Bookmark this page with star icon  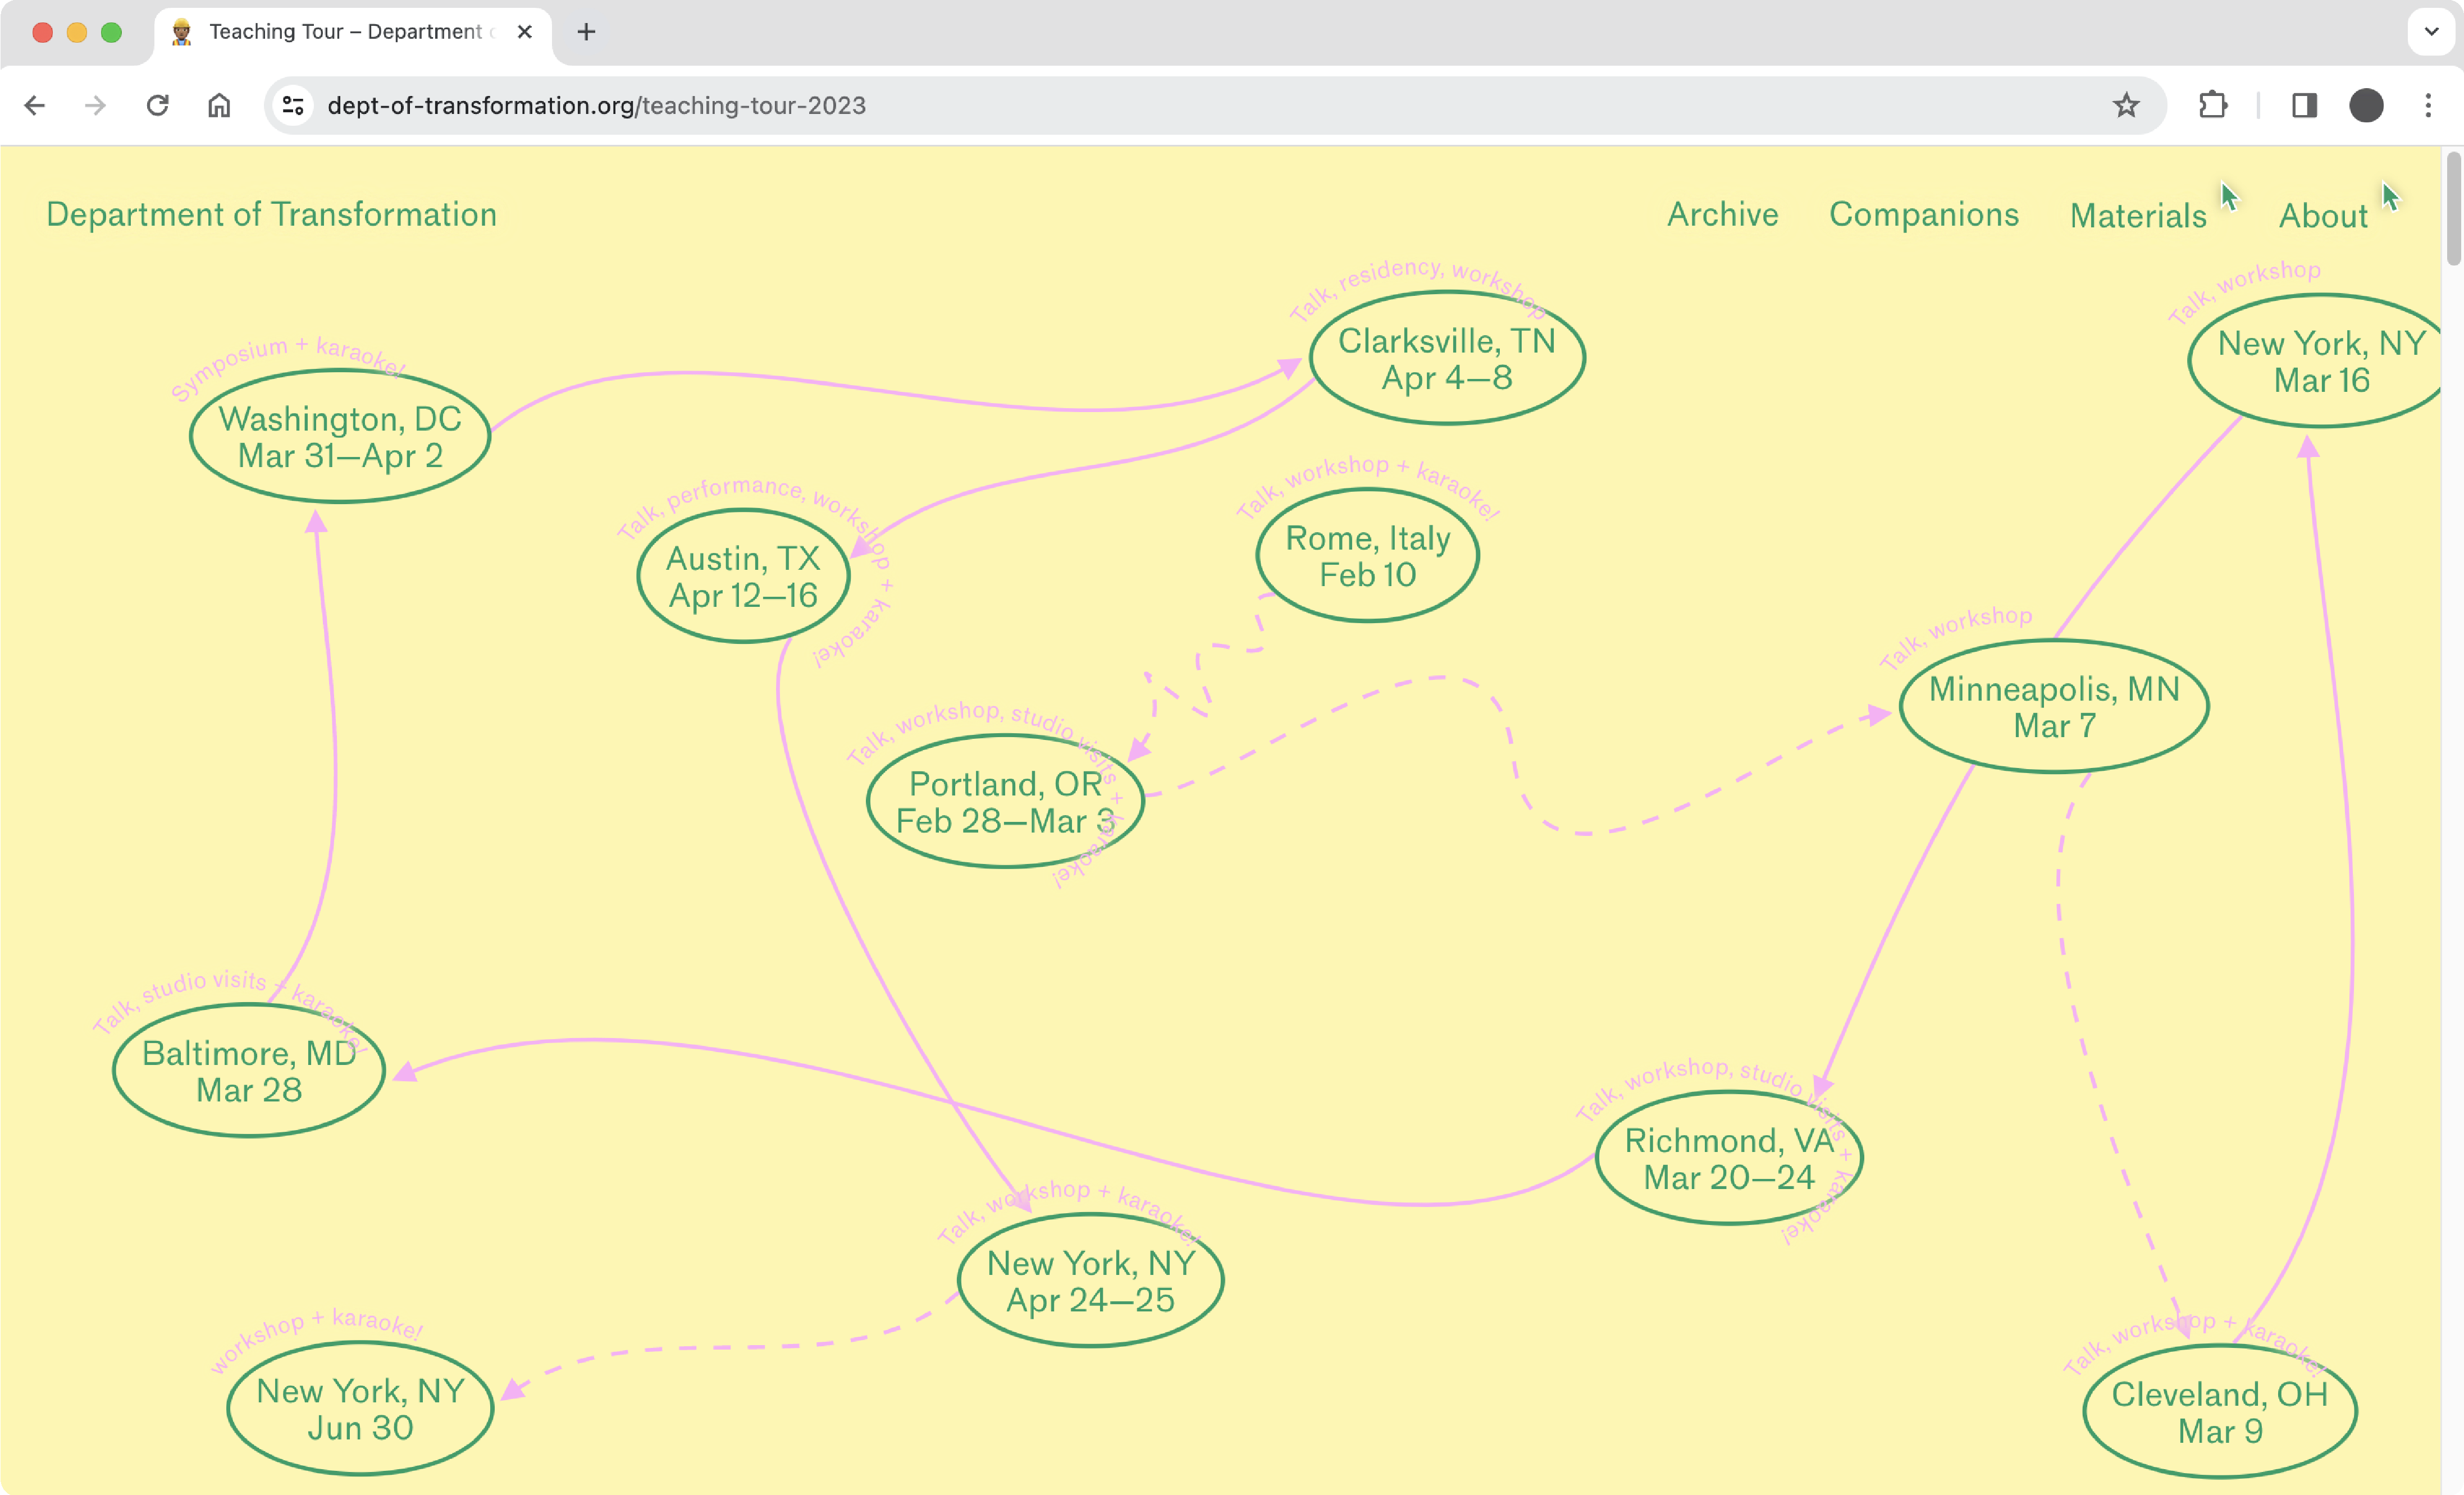pyautogui.click(x=2126, y=105)
